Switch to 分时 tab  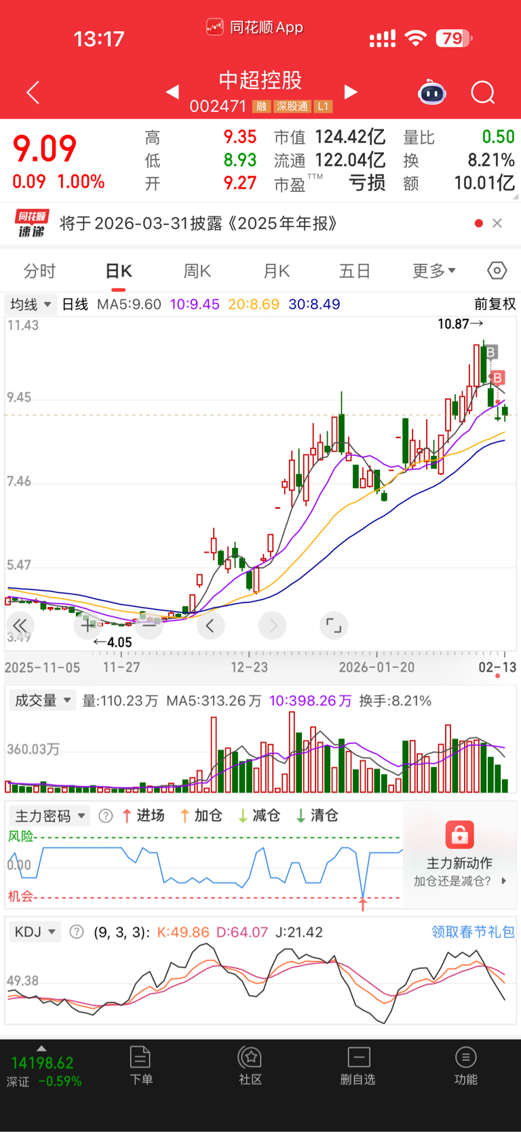click(x=39, y=271)
